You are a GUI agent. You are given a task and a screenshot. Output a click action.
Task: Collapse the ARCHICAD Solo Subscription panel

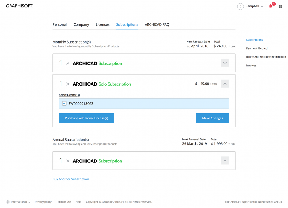pos(225,84)
